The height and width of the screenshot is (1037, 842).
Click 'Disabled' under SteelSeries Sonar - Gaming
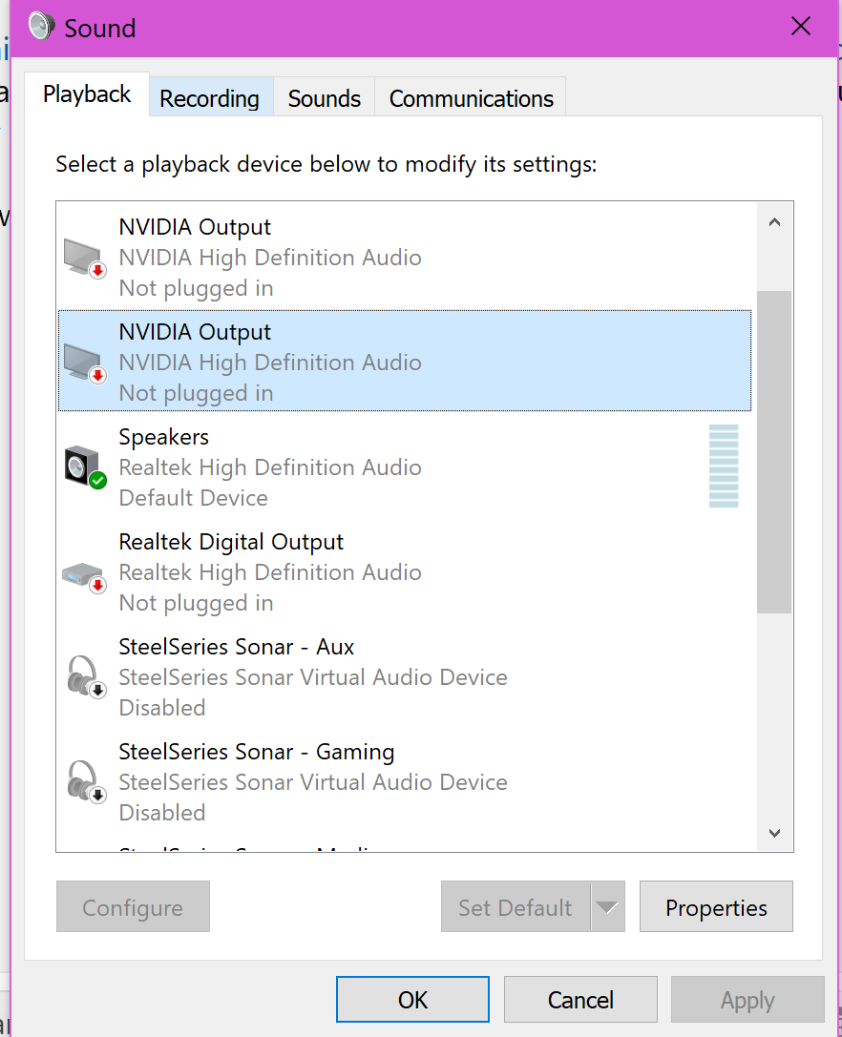click(162, 813)
